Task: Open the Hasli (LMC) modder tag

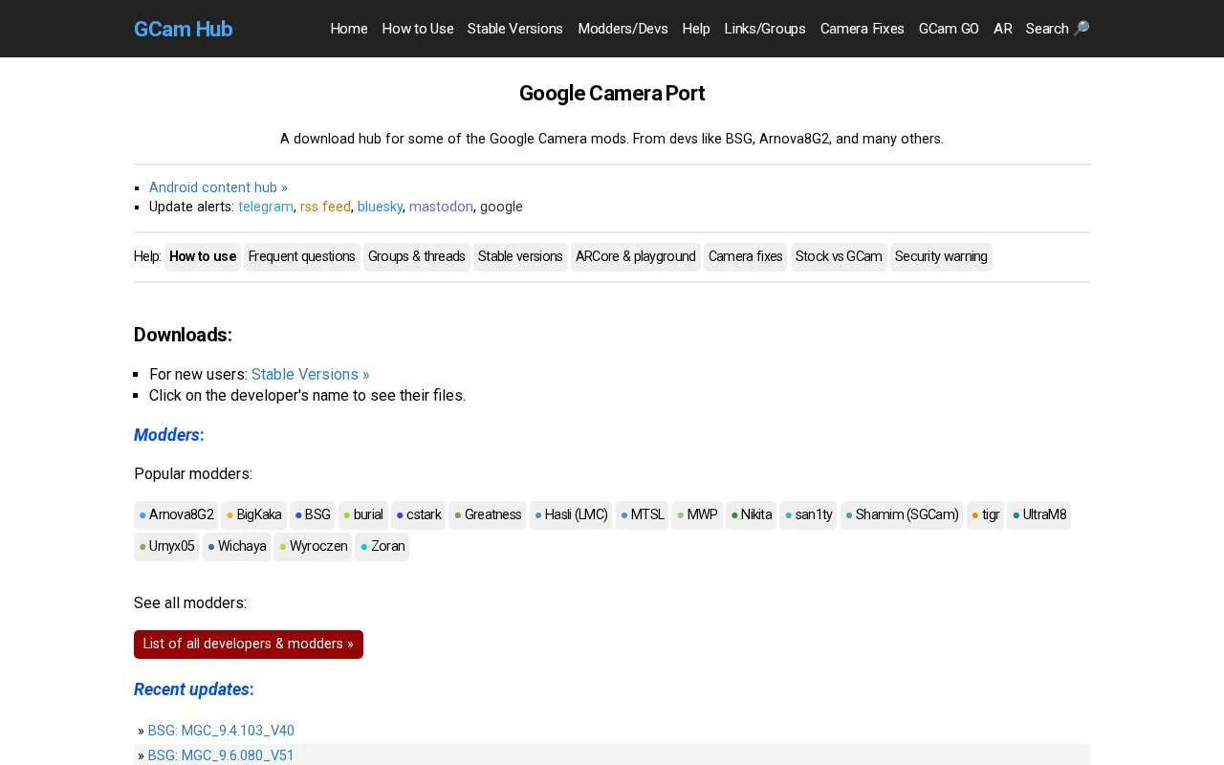Action: click(x=571, y=514)
